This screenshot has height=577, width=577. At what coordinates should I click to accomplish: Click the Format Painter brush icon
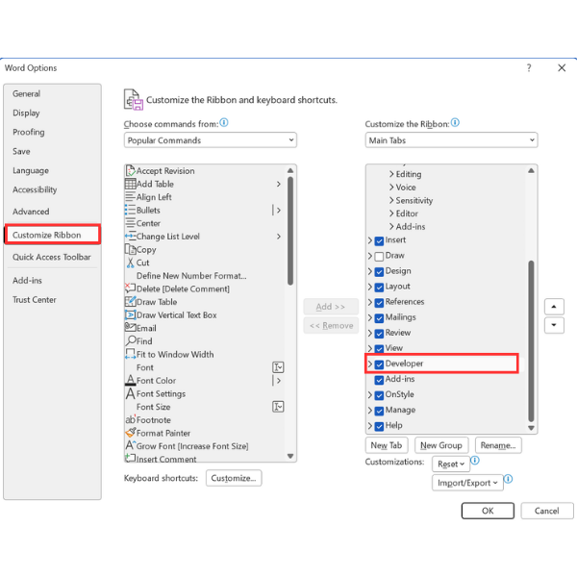point(130,433)
